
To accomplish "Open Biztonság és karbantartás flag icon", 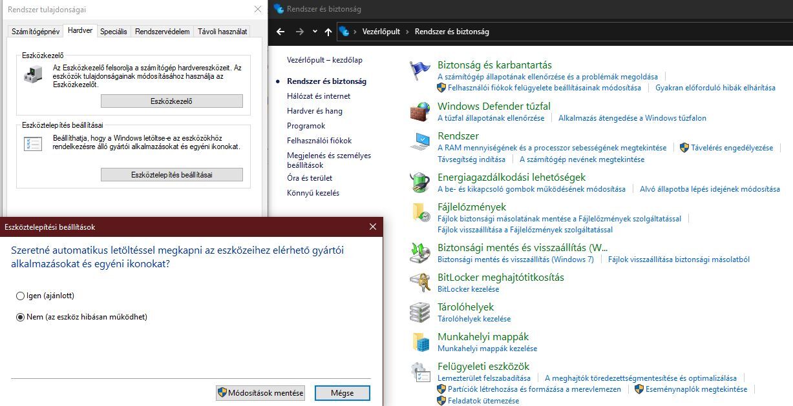I will click(x=420, y=70).
